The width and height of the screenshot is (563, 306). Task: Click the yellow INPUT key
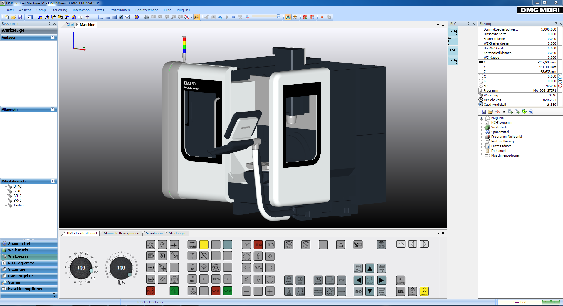coord(424,291)
